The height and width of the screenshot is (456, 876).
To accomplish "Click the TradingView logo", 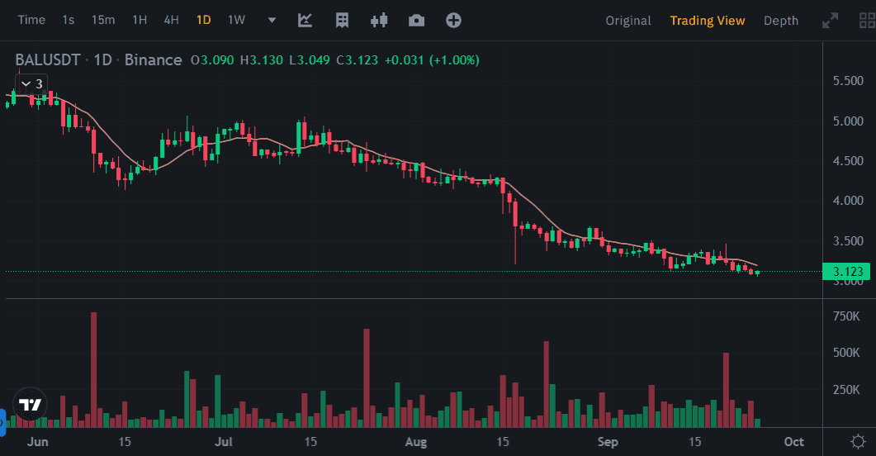I will (30, 405).
